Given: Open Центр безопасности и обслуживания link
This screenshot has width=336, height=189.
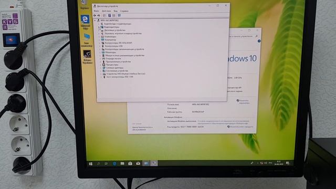Looking at the screenshot, I should click(x=142, y=128).
